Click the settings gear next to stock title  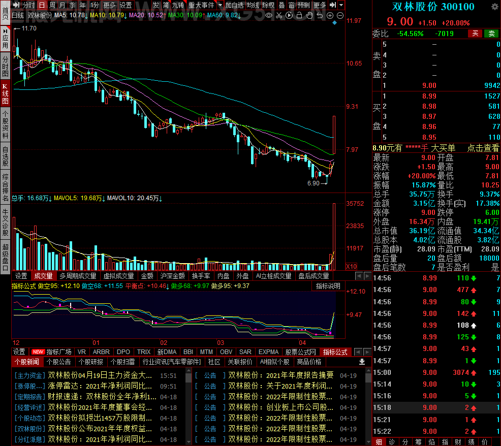click(x=494, y=7)
